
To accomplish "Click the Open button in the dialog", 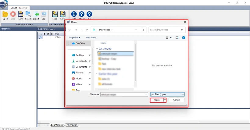I will tap(157, 100).
